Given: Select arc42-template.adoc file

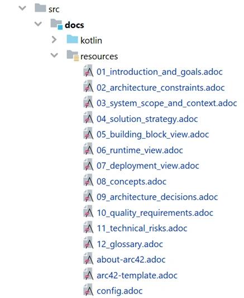Looking at the screenshot, I should 137,276.
